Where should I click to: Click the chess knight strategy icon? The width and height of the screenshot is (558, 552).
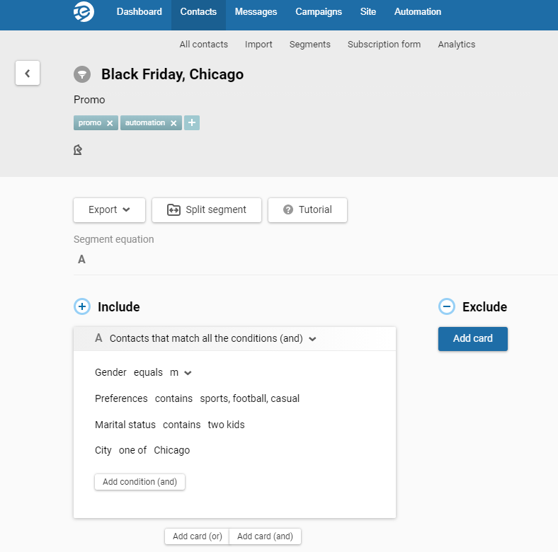pos(78,150)
